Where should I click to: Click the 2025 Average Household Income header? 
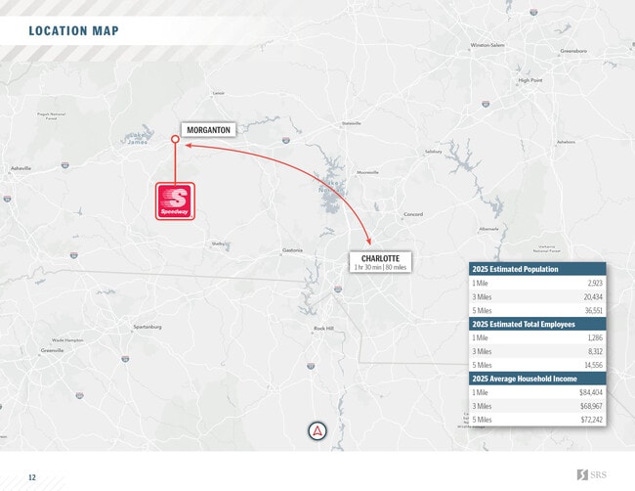524,379
